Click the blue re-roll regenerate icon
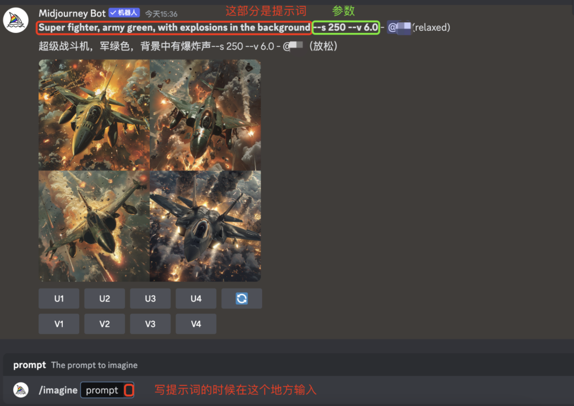The image size is (574, 406). coord(242,298)
